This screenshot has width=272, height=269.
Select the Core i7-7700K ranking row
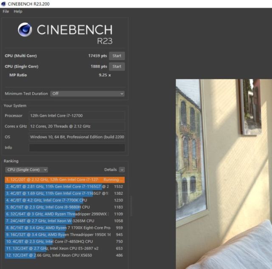(x=64, y=200)
